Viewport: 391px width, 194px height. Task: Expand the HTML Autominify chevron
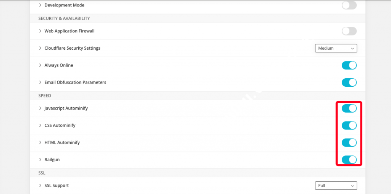[40, 142]
